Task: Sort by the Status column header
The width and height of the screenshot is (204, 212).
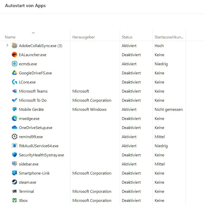Action: coord(127,37)
